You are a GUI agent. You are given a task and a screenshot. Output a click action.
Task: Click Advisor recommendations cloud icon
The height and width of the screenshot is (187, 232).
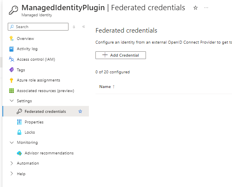(x=19, y=153)
